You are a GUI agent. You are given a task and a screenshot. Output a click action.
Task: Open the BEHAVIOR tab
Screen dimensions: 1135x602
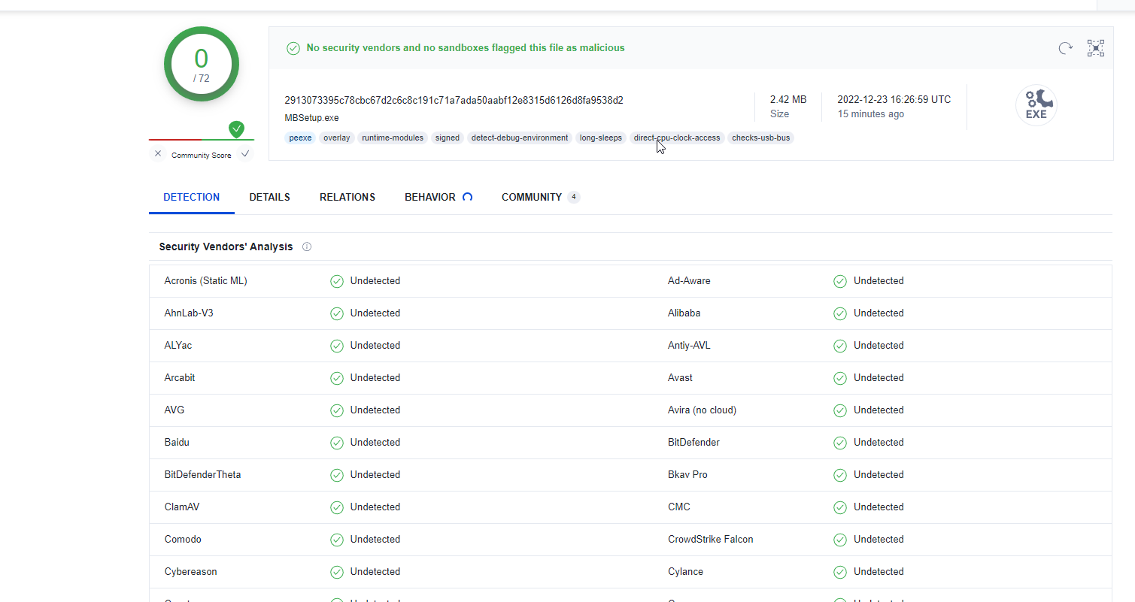pos(430,198)
